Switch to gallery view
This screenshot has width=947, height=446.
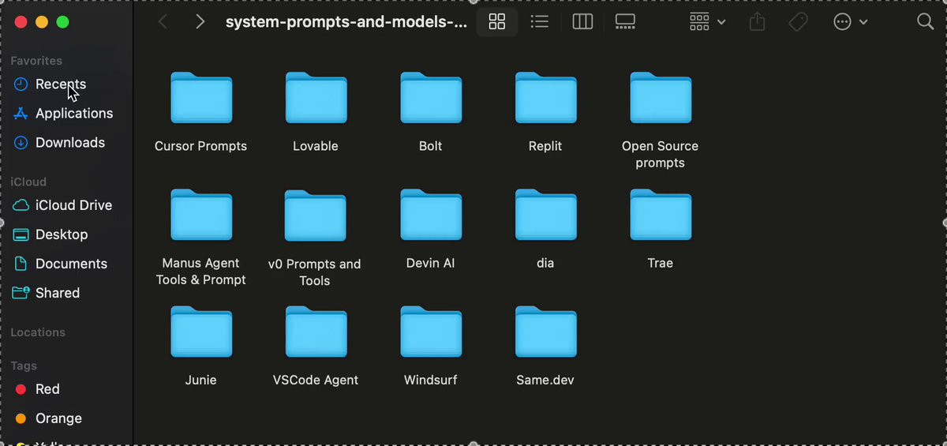(625, 22)
